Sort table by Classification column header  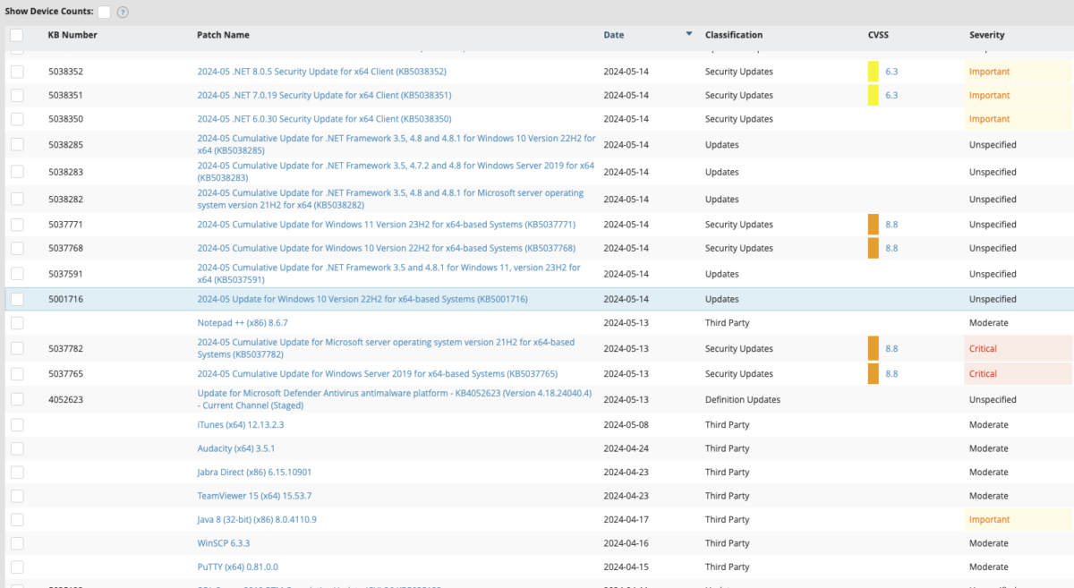click(x=733, y=35)
